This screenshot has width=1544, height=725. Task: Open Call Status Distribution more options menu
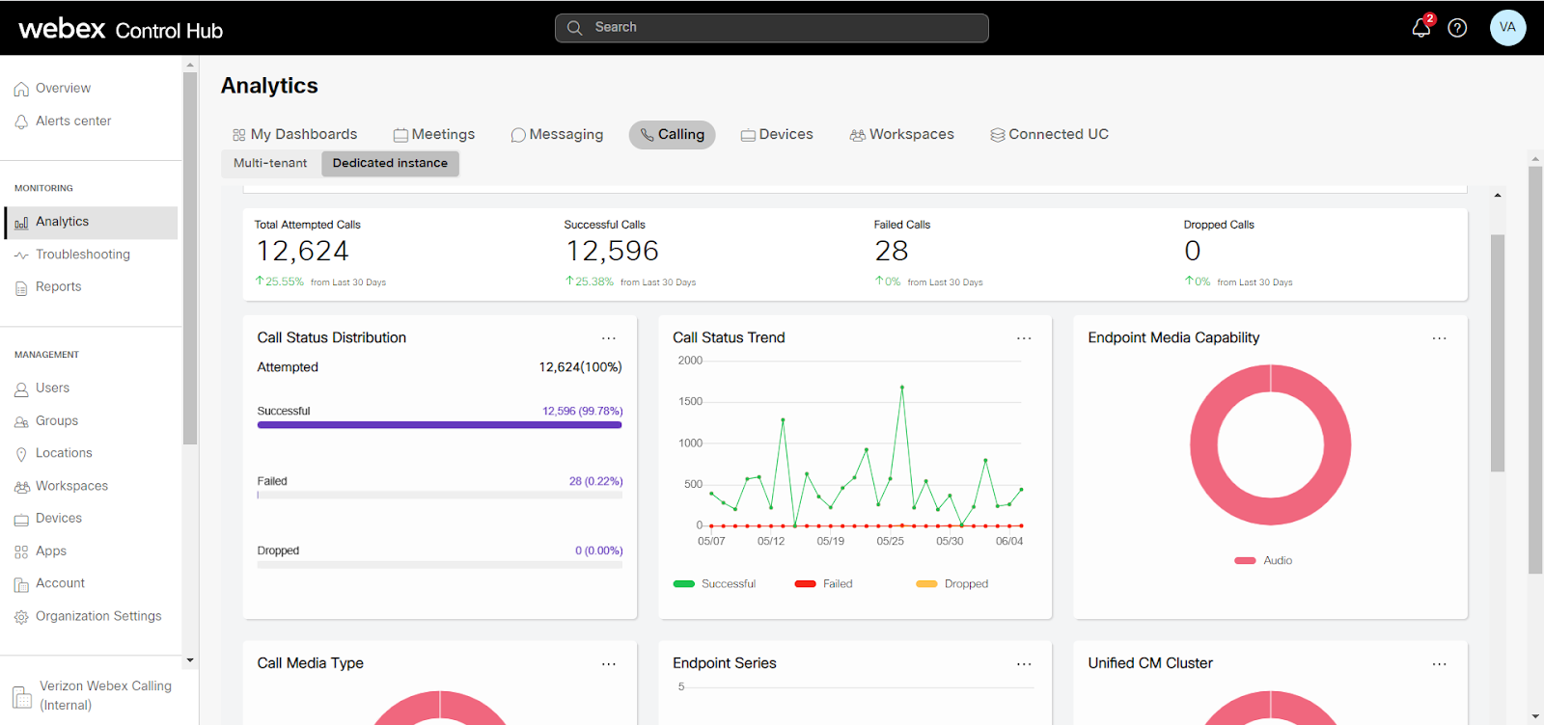point(609,338)
